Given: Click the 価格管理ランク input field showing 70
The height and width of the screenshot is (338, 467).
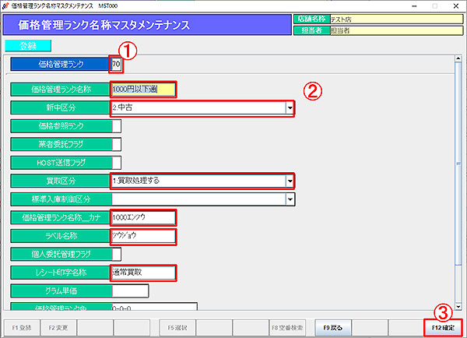Looking at the screenshot, I should tap(116, 64).
